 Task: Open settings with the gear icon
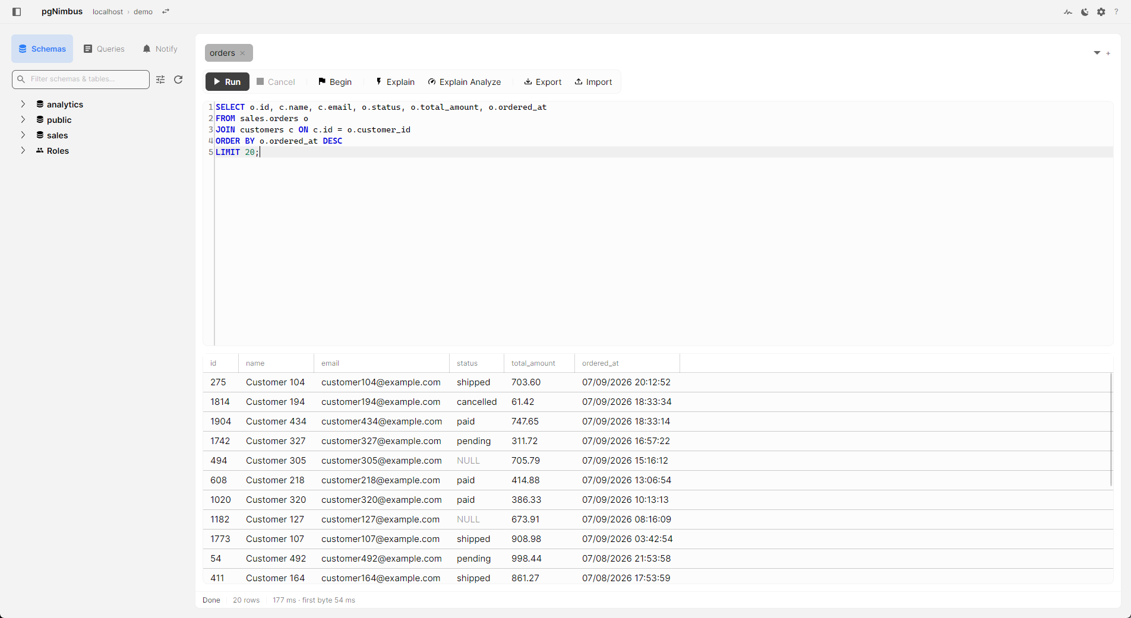pos(1101,12)
